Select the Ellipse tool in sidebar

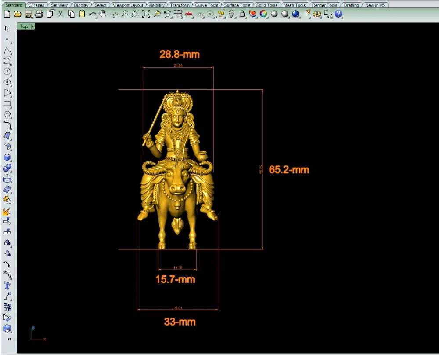pos(7,82)
